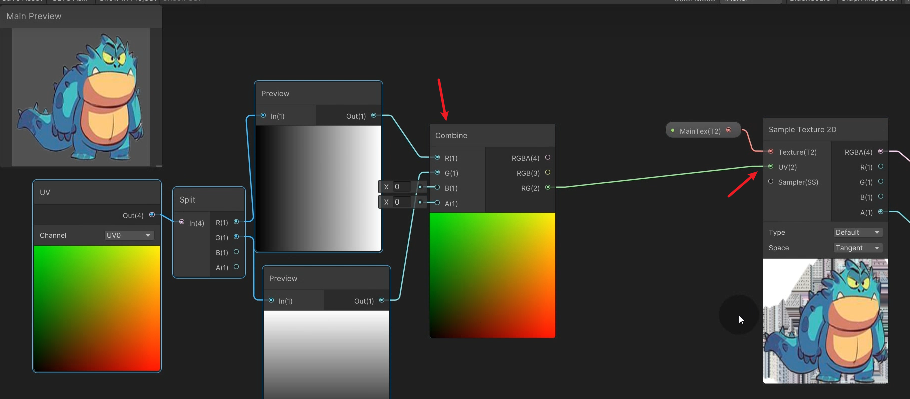Click the B(1) input port on Combine node
Screen dimensions: 910x399
[x=437, y=187]
